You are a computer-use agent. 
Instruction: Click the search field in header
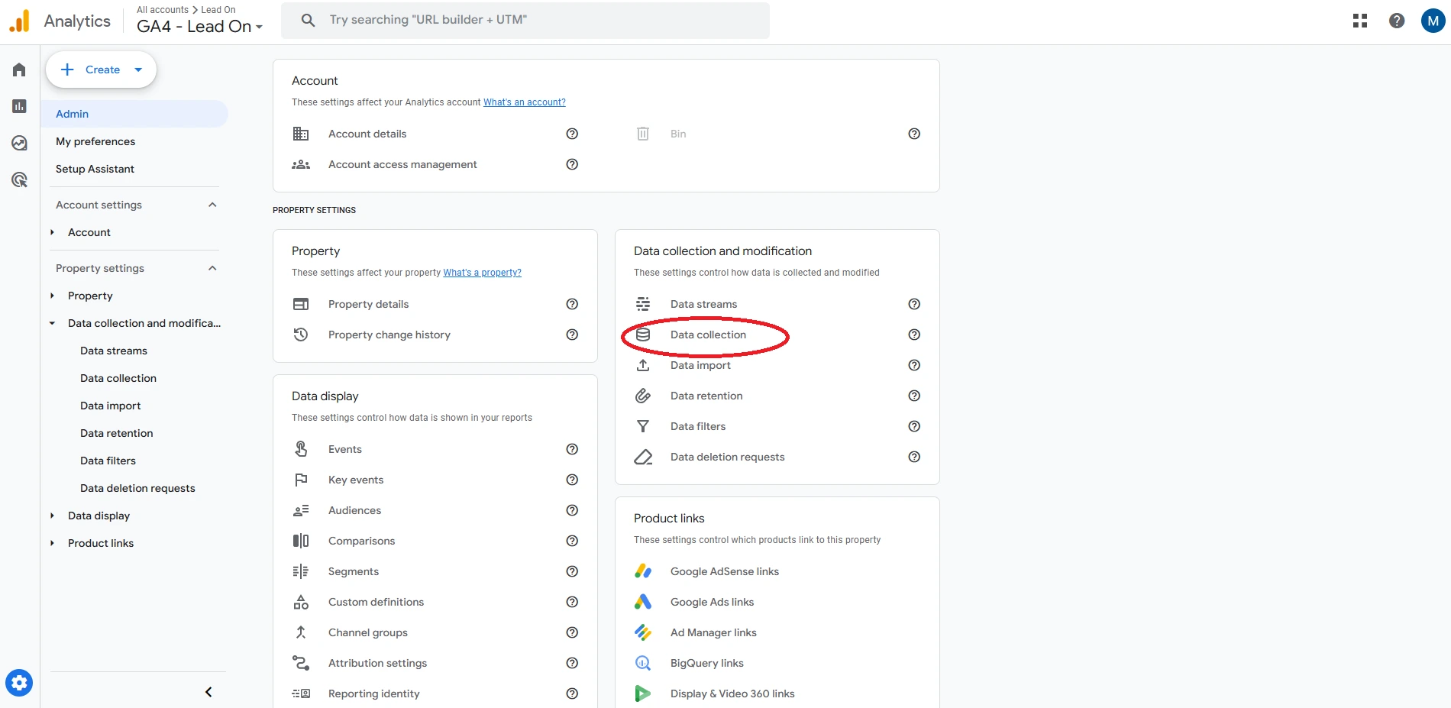525,20
